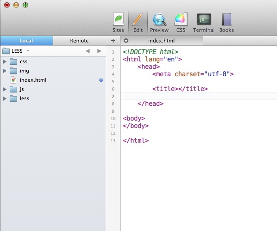This screenshot has width=277, height=231.
Task: Minimize the window with yellow button
Action: tap(16, 5)
